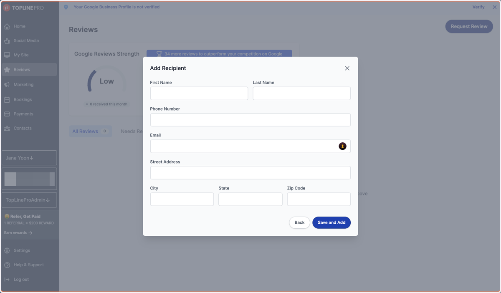
Task: Click the Contacts people icon
Action: coord(7,128)
